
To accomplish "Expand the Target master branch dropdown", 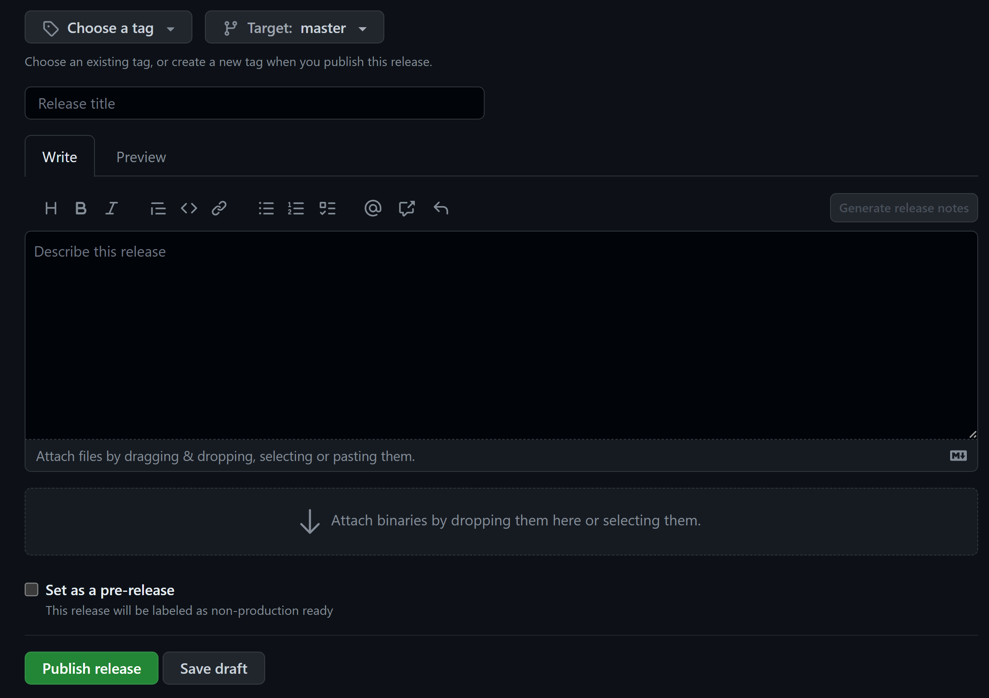I will (294, 28).
